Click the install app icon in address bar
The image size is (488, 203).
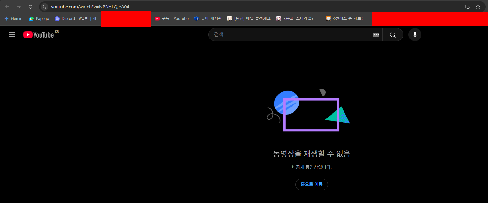point(467,7)
